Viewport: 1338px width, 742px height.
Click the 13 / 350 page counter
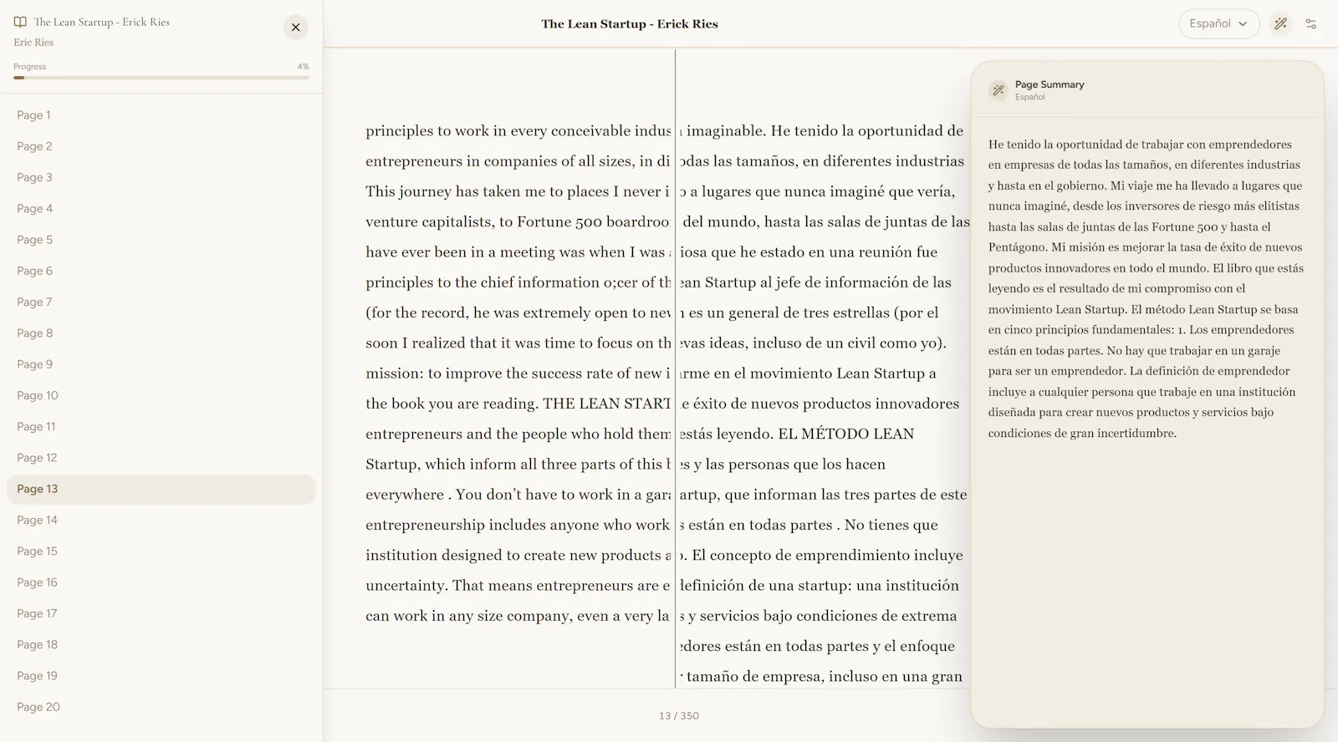pyautogui.click(x=678, y=716)
